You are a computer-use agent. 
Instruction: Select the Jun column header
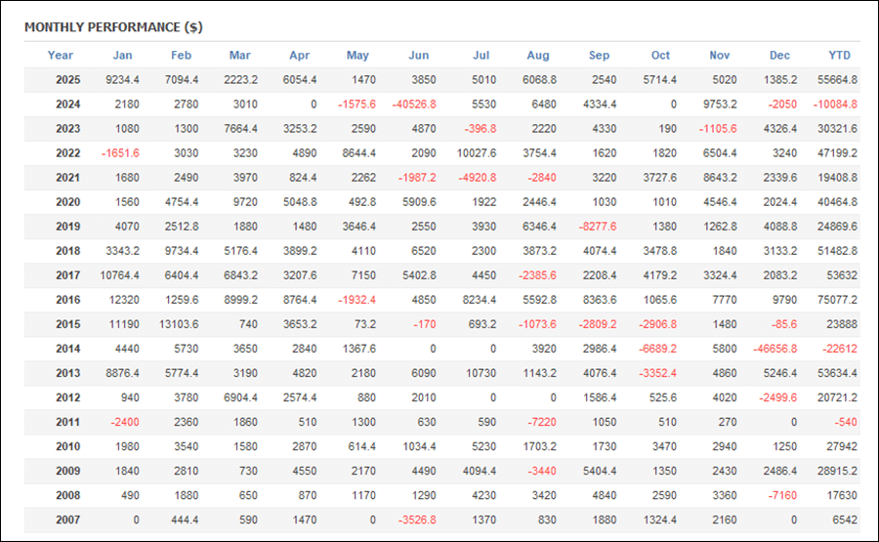click(419, 56)
